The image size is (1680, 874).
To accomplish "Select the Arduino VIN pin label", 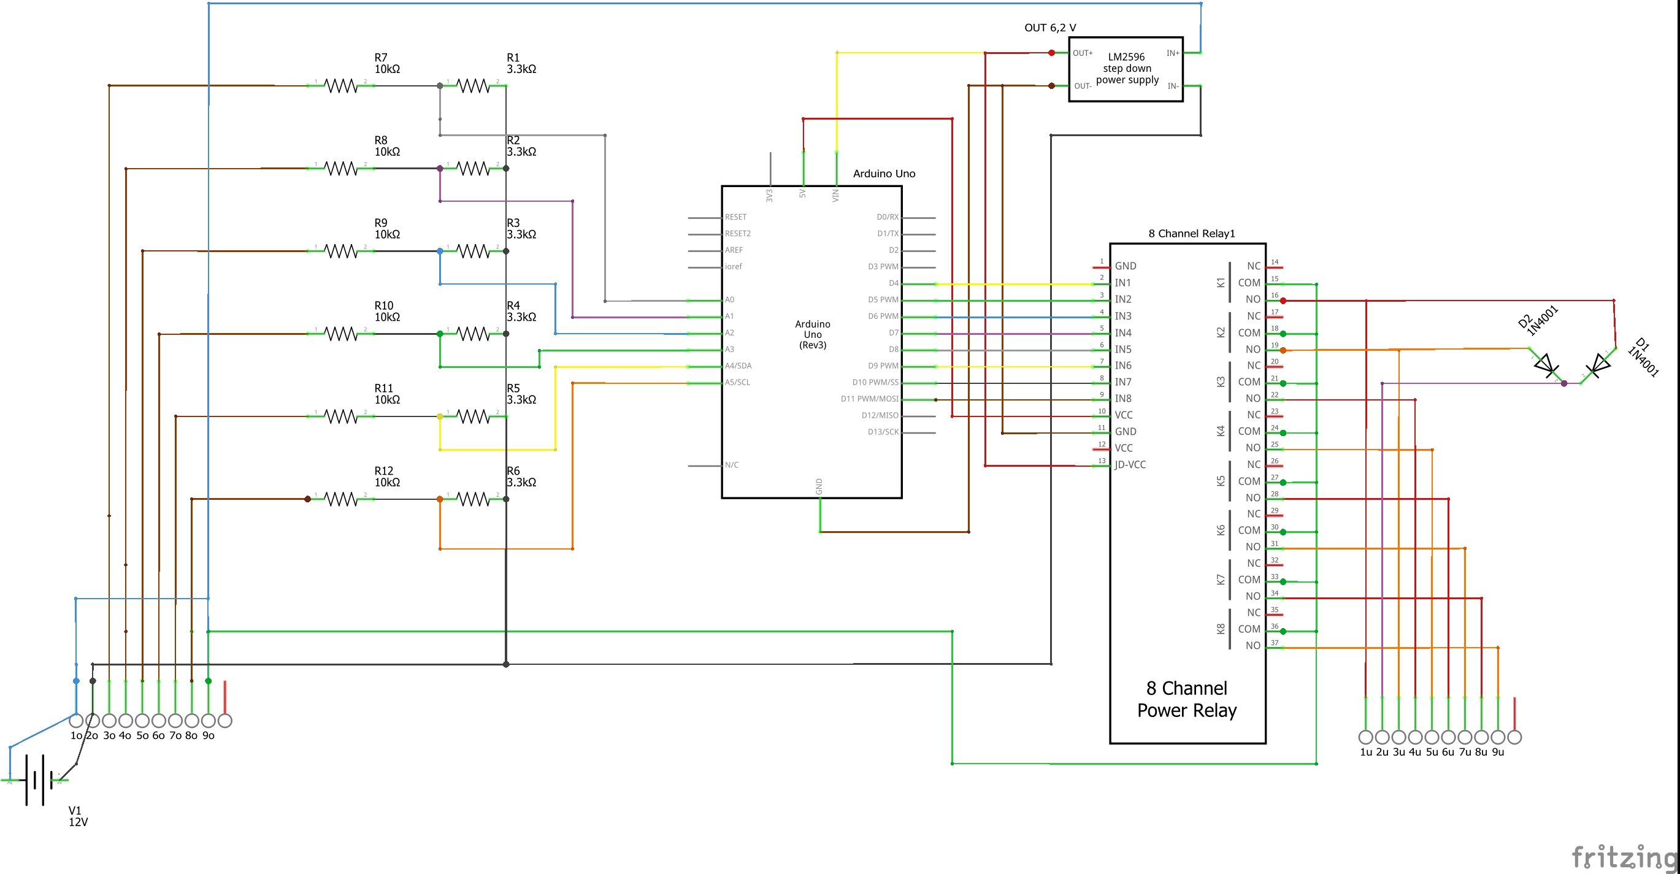I will pos(835,195).
